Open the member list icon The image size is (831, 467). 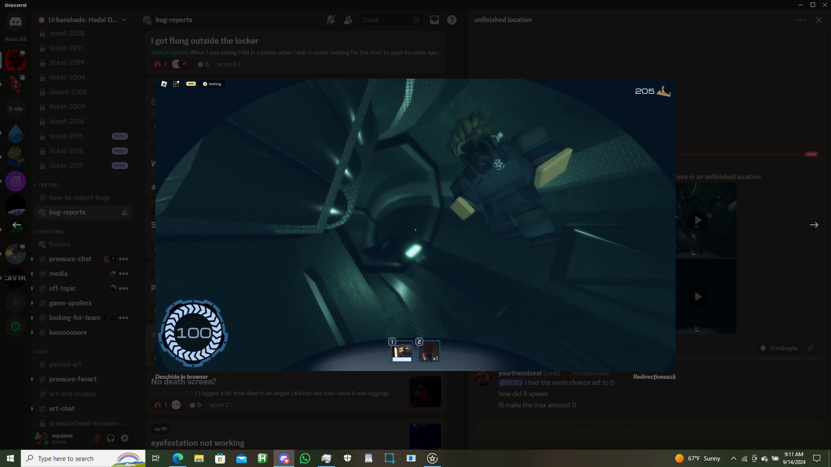click(x=348, y=20)
